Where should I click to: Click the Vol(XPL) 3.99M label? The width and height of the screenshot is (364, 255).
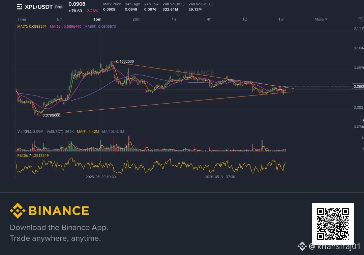pyautogui.click(x=30, y=132)
